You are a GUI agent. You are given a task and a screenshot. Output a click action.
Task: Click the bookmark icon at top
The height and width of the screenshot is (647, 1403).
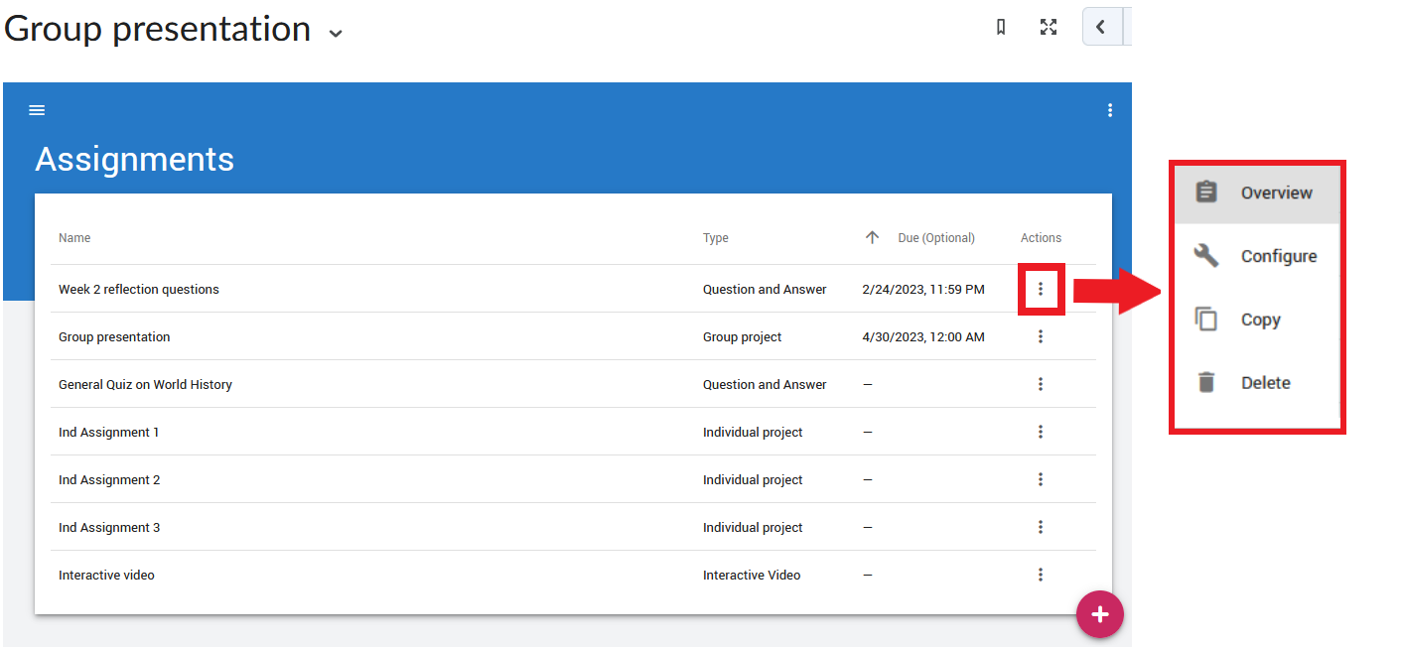1001,27
